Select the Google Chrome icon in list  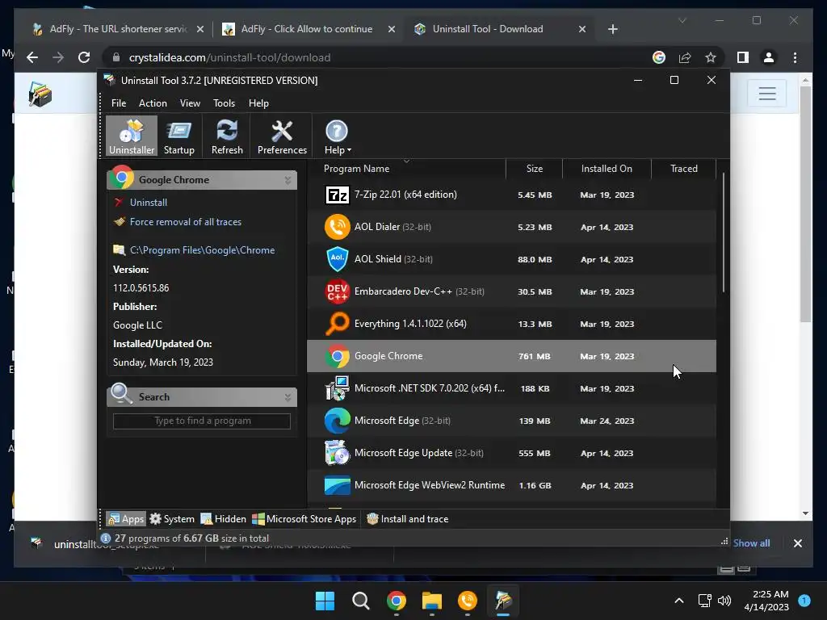point(337,356)
